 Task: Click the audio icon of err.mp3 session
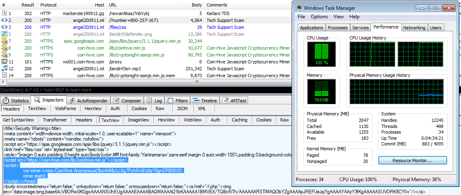click(x=4, y=69)
